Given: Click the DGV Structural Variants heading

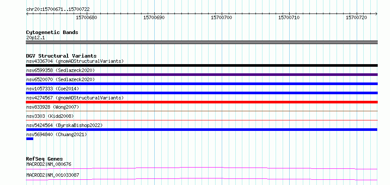Looking at the screenshot, I should click(x=61, y=56).
